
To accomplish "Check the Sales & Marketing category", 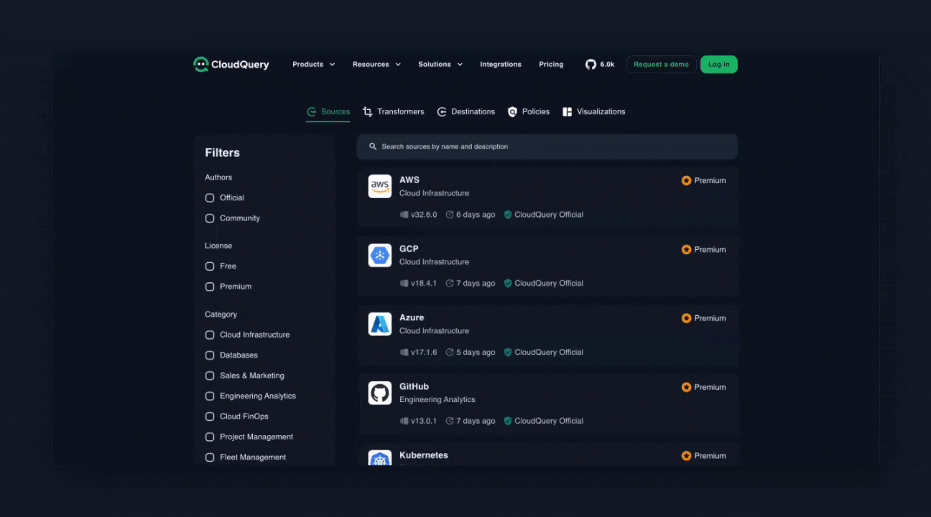I will 210,376.
